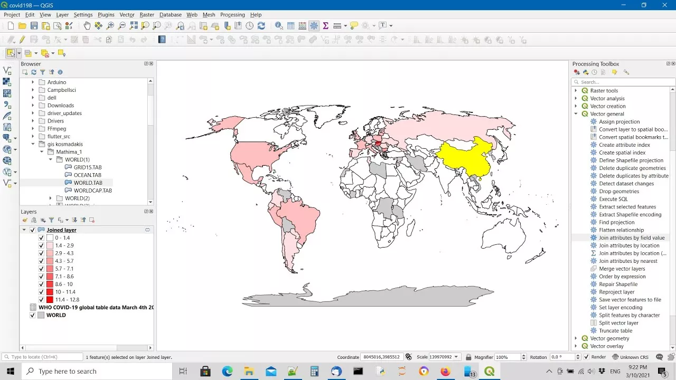Click the Unknown CRS button
Screen dimensions: 676x380
[x=630, y=357]
